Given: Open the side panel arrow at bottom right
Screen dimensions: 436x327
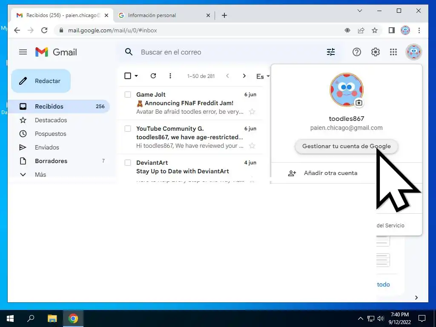Looking at the screenshot, I should (x=416, y=298).
